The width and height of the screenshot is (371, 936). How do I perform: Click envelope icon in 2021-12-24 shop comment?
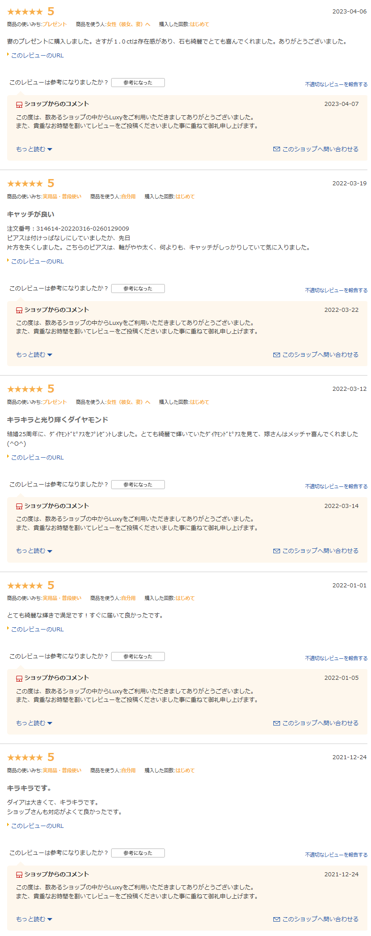point(276,919)
